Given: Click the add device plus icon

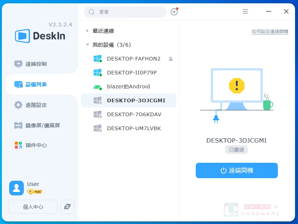Looking at the screenshot, I should click(x=174, y=11).
